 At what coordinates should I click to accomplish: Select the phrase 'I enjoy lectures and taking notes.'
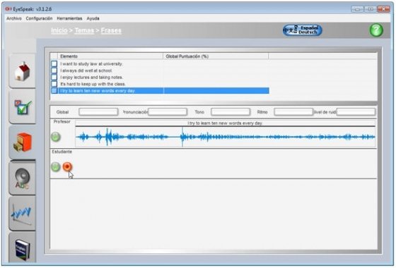pyautogui.click(x=91, y=78)
